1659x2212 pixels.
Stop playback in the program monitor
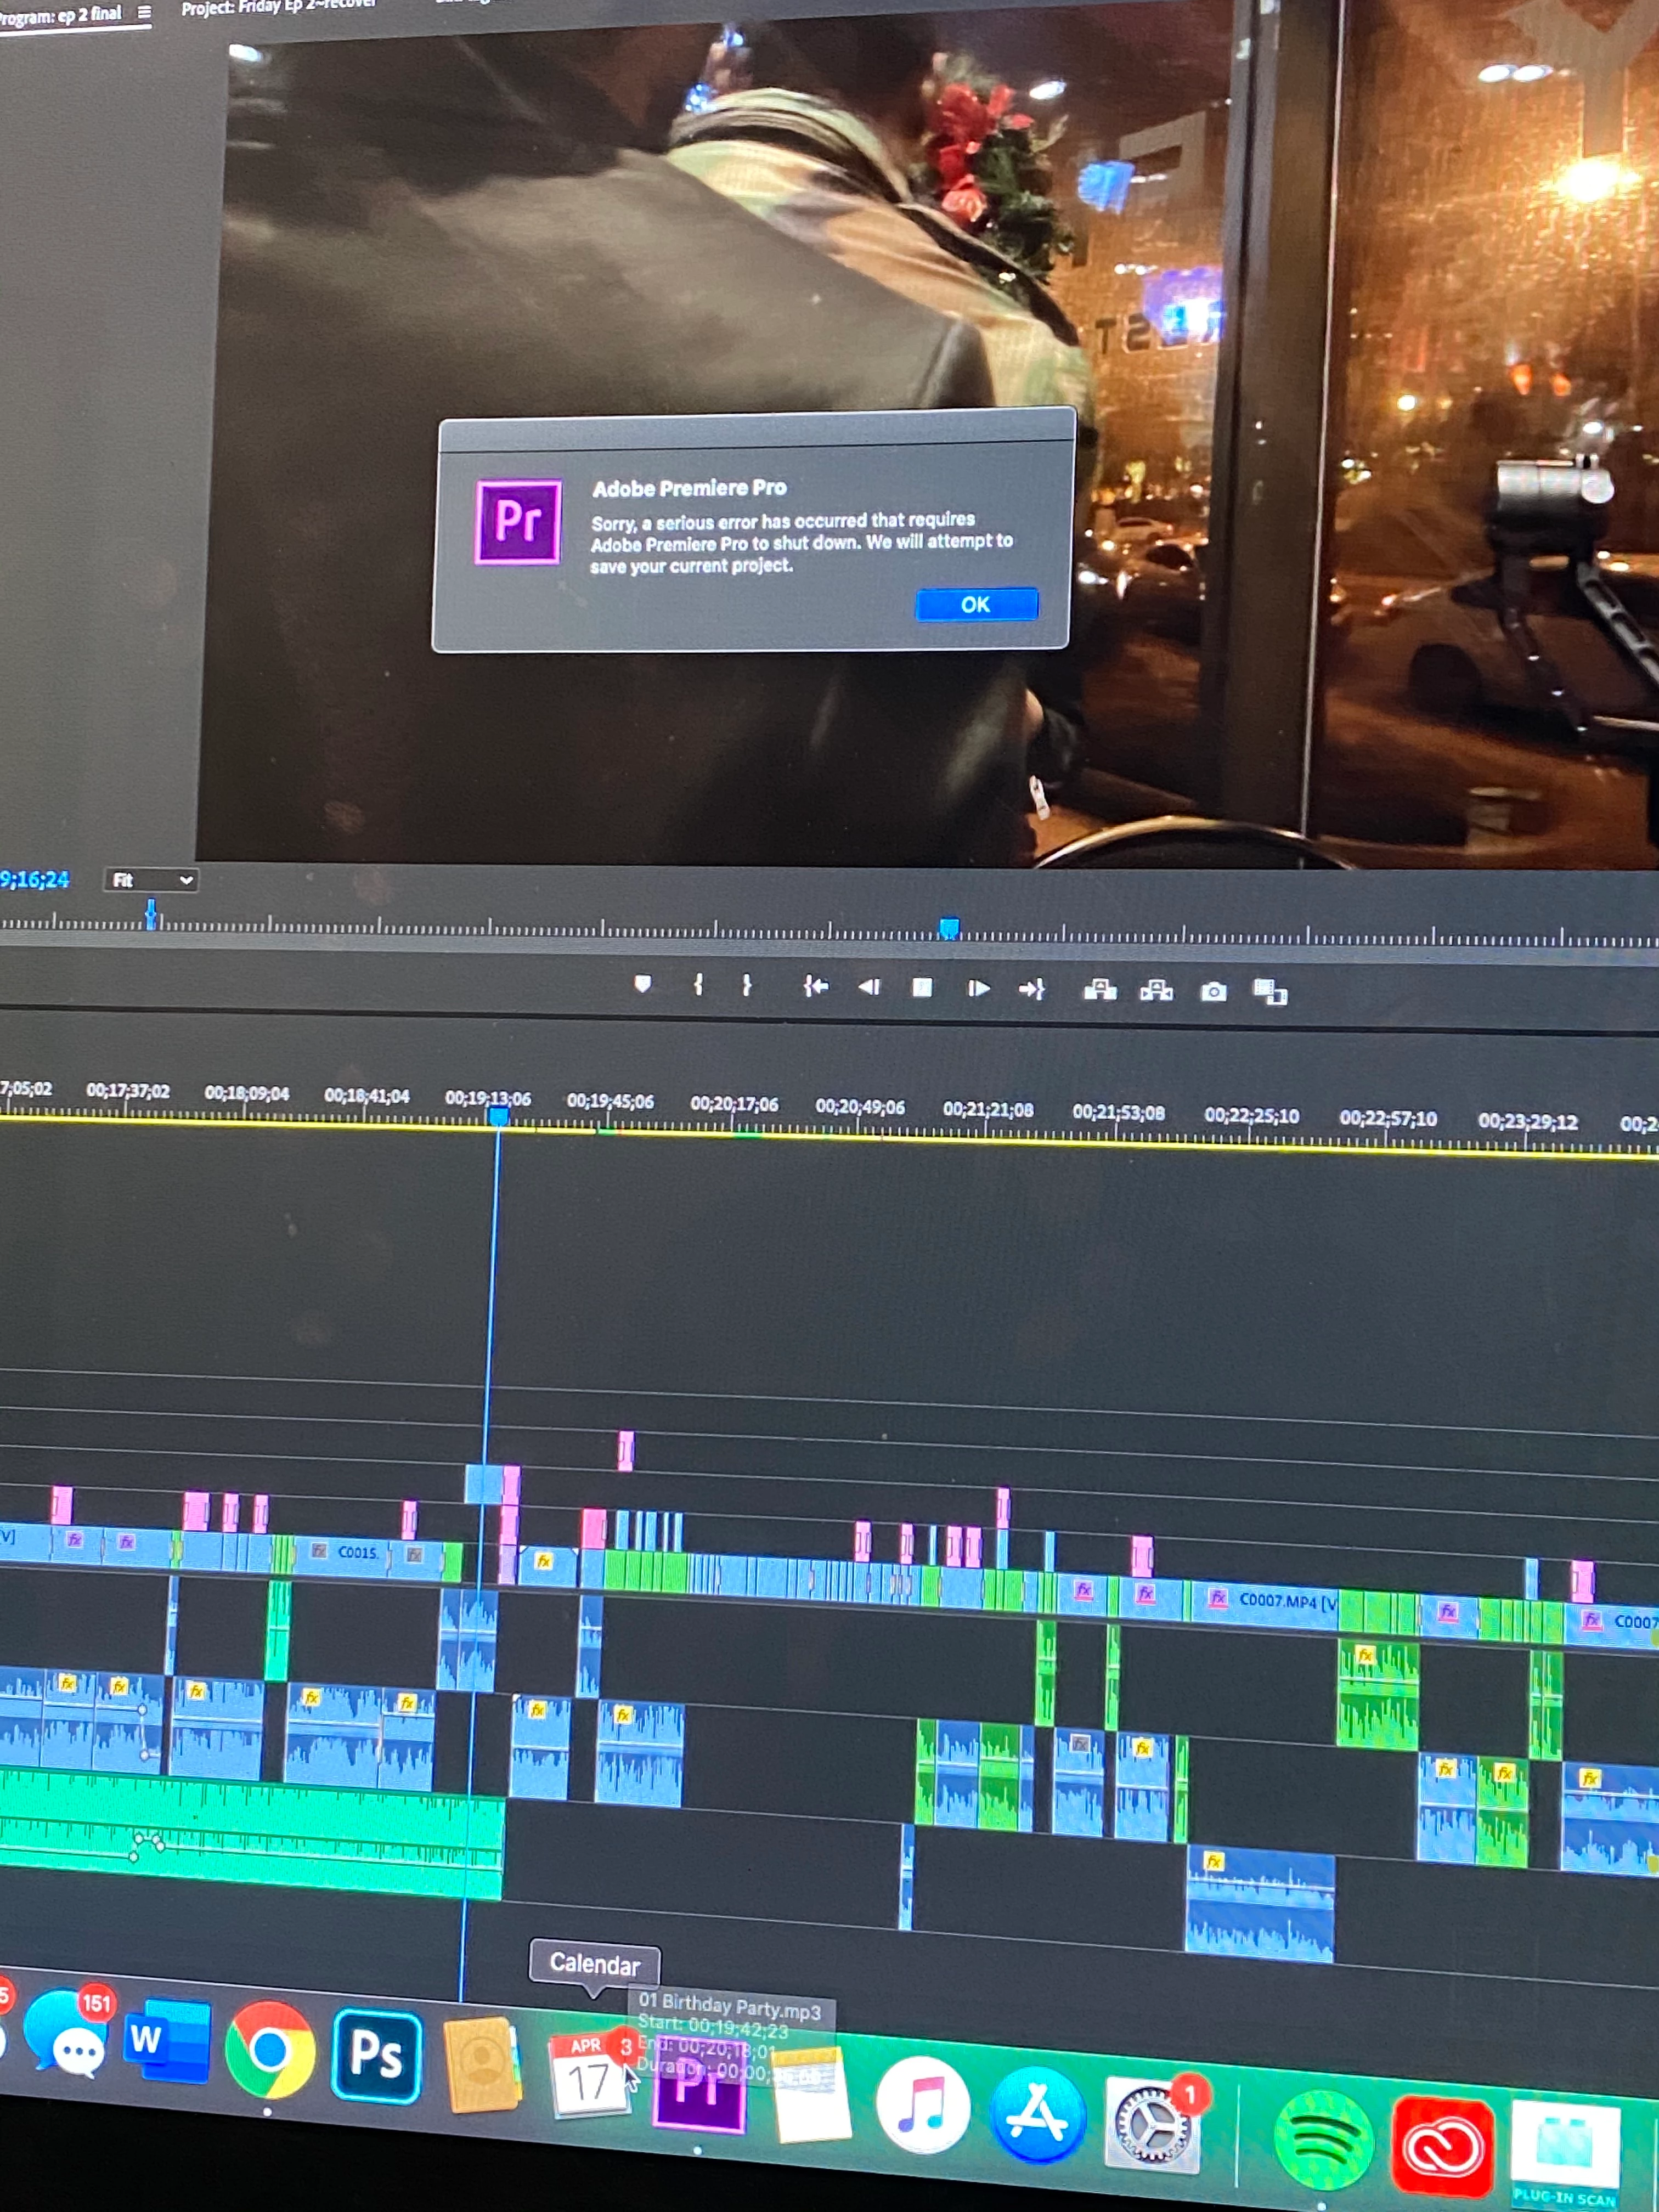pyautogui.click(x=922, y=988)
